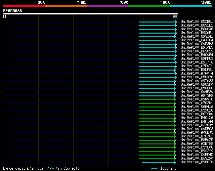215x171 pixels.
Task: Select the green ~80% identity color segment
Action: pyautogui.click(x=149, y=6)
